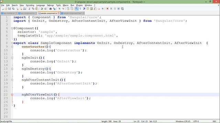Collapse the @Component fold on line 4

point(12,28)
